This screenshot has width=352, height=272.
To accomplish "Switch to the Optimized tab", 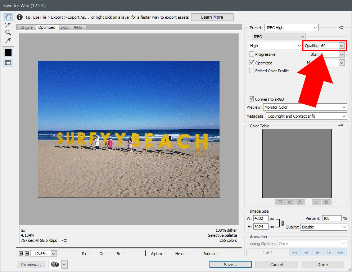I will tap(47, 27).
